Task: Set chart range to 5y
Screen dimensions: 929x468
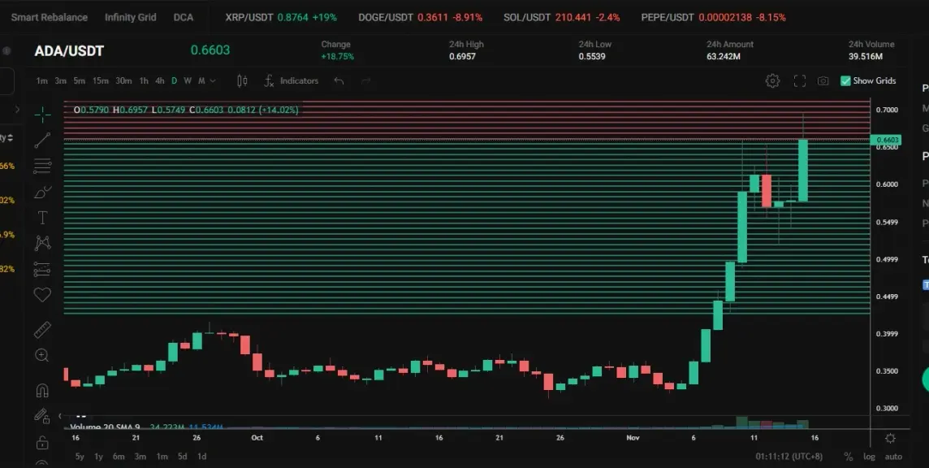Action: [80, 456]
